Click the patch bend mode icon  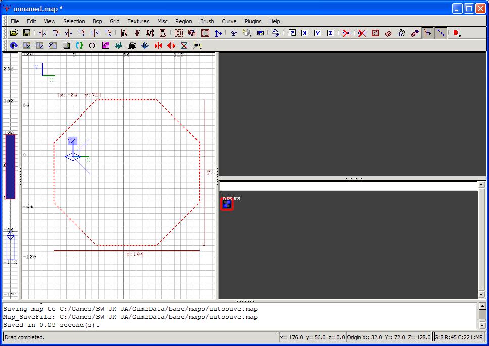(402, 33)
